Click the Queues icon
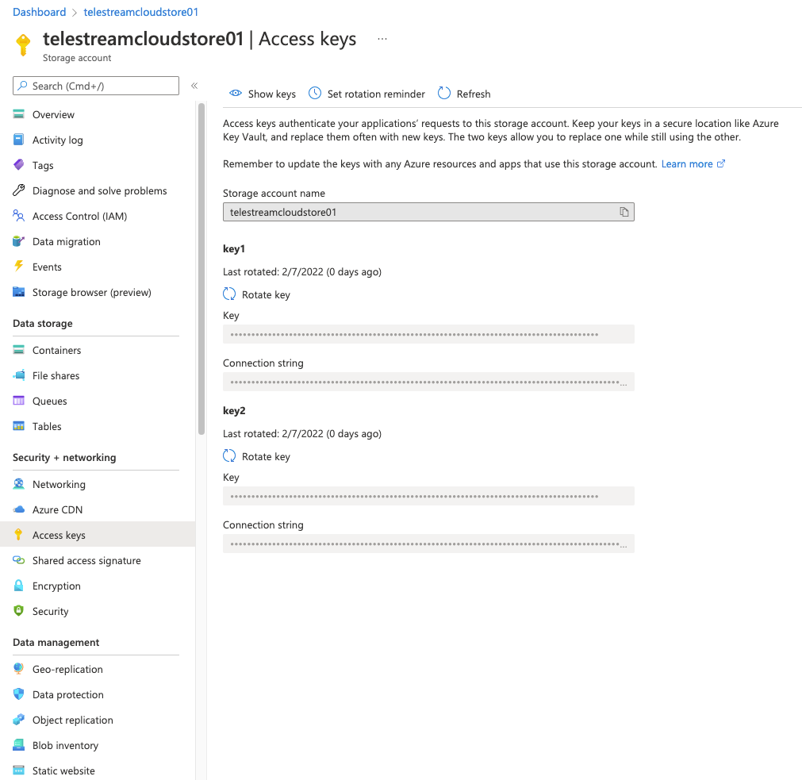The width and height of the screenshot is (802, 780). 18,401
